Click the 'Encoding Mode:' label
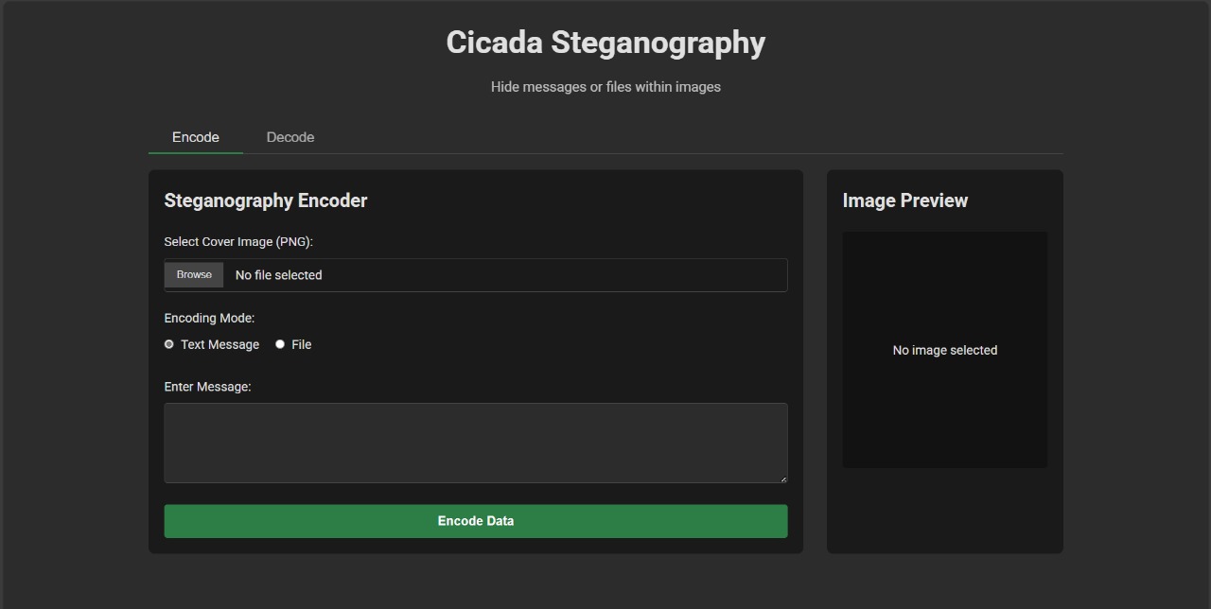Image resolution: width=1211 pixels, height=609 pixels. pyautogui.click(x=209, y=318)
